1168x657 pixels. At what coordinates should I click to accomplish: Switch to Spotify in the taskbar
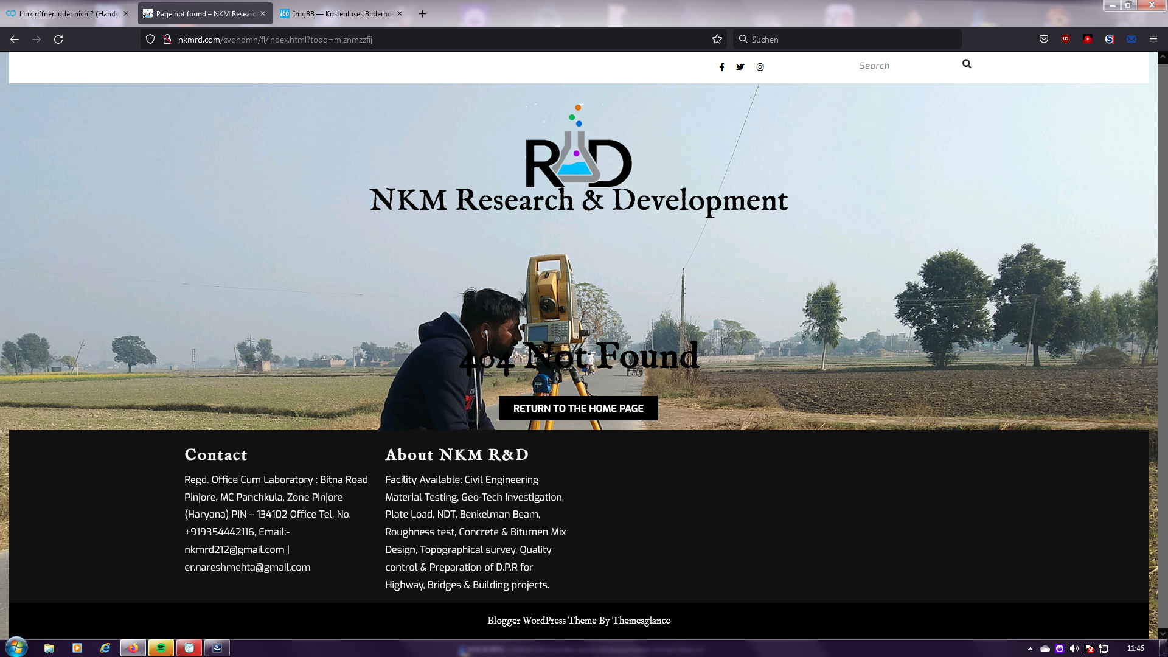click(x=161, y=648)
